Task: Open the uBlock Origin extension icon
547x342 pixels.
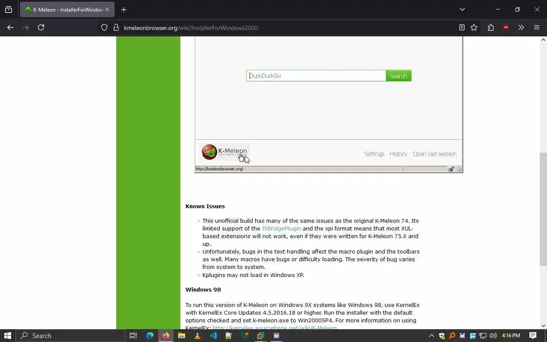Action: [506, 28]
